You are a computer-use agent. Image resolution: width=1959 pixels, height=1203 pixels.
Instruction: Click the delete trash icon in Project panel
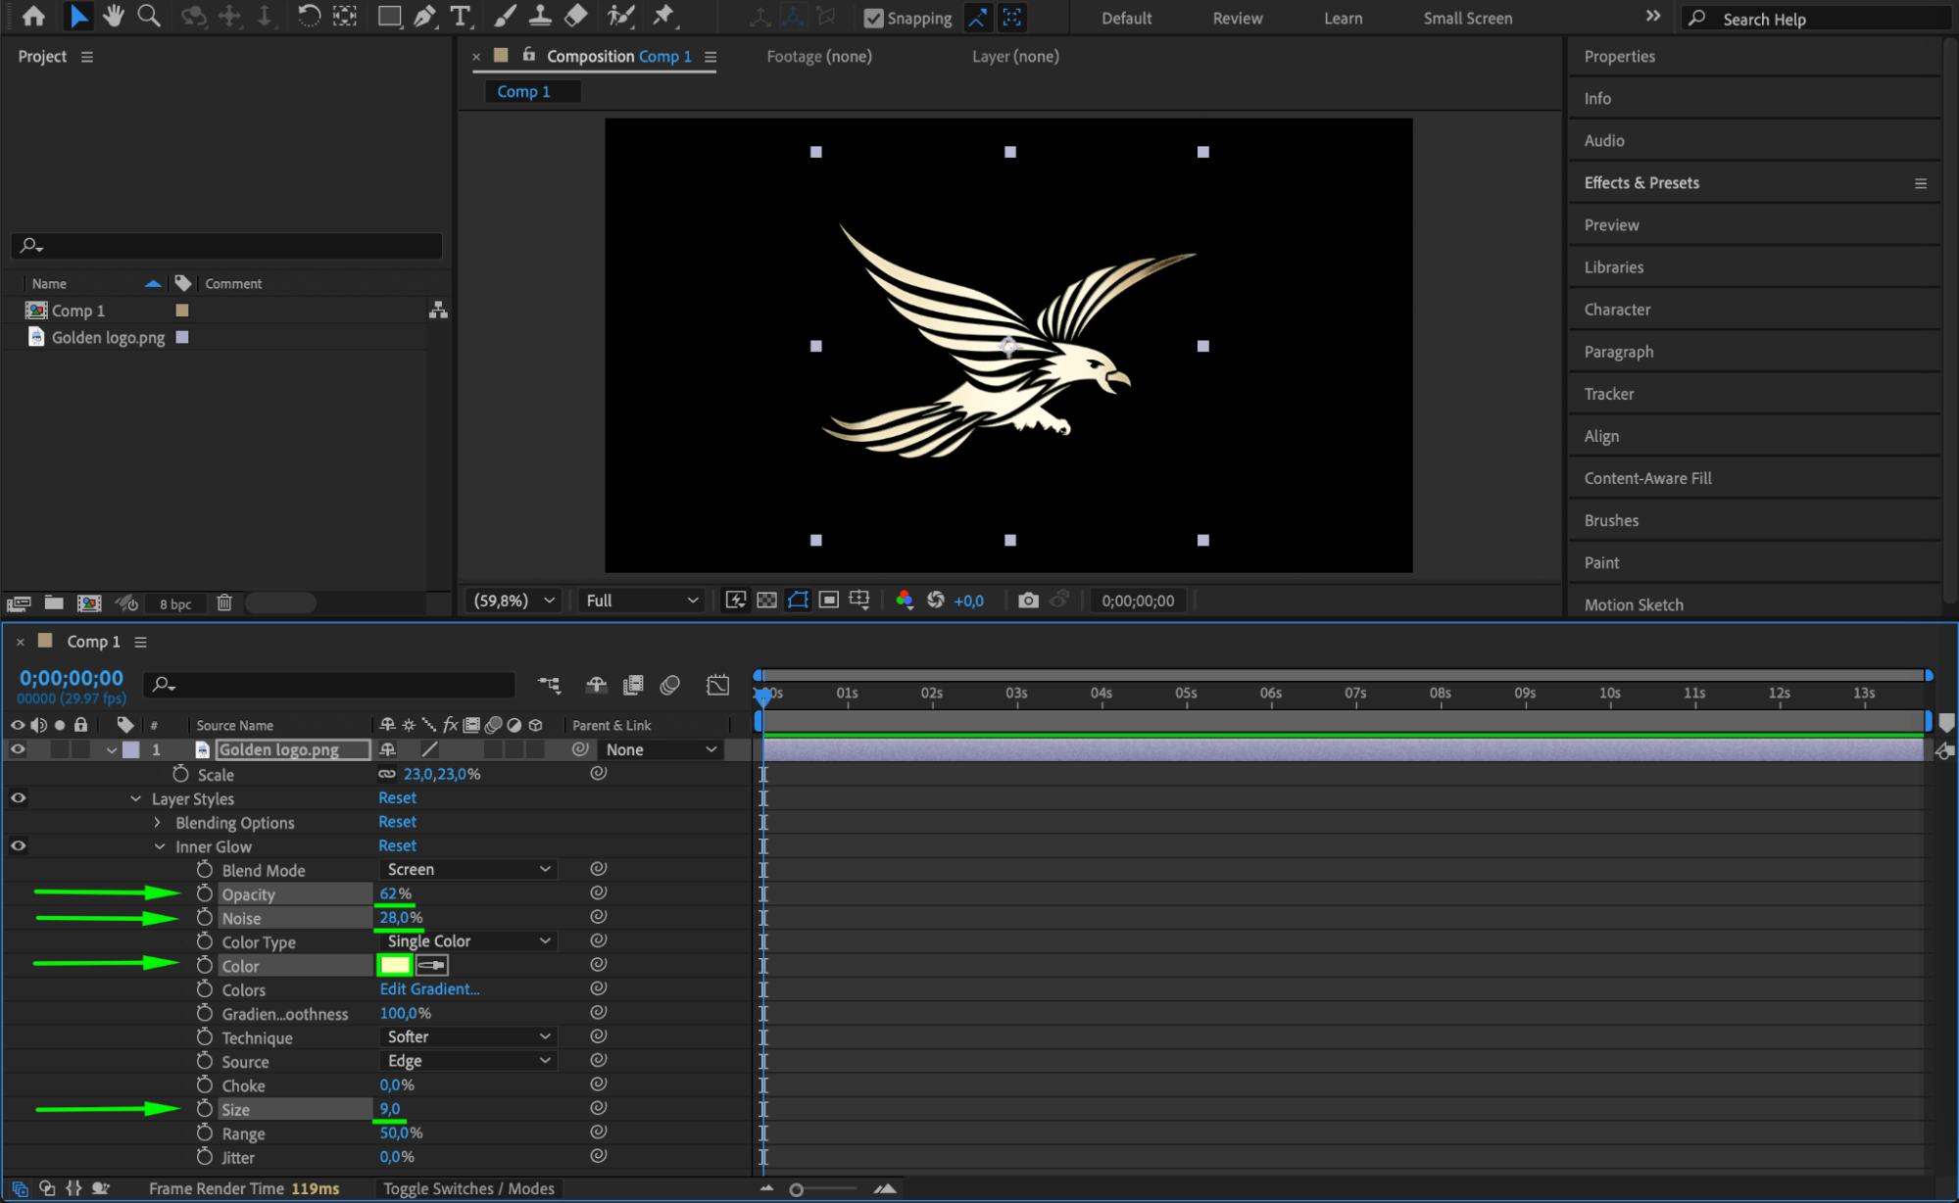pyautogui.click(x=224, y=603)
